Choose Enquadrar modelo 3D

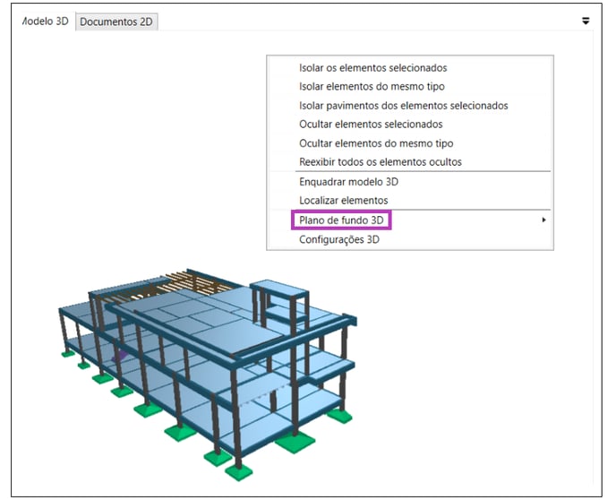[348, 182]
